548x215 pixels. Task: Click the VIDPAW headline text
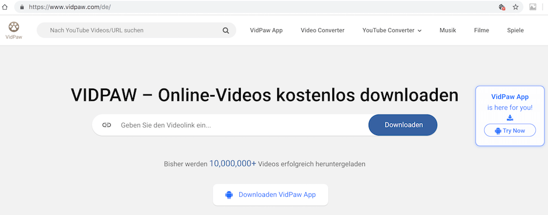coord(264,95)
